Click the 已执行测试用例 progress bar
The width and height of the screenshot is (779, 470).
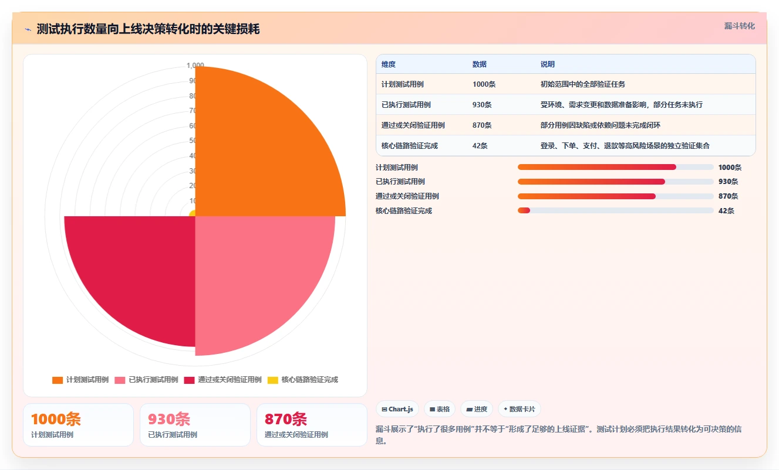[x=616, y=182]
